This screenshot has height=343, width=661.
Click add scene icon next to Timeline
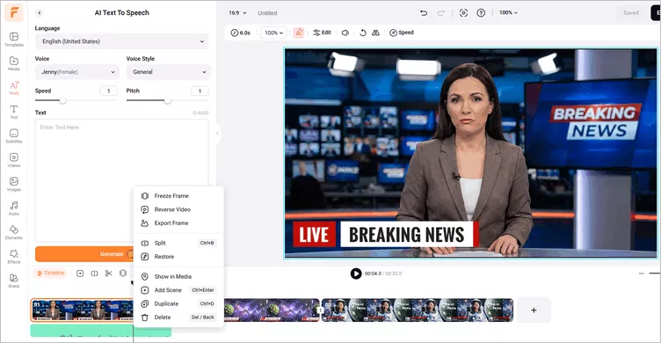[x=80, y=274]
